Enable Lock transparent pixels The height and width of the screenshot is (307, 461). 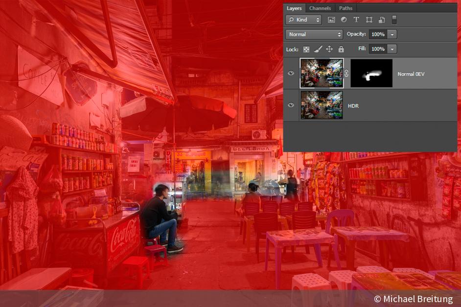[x=307, y=49]
